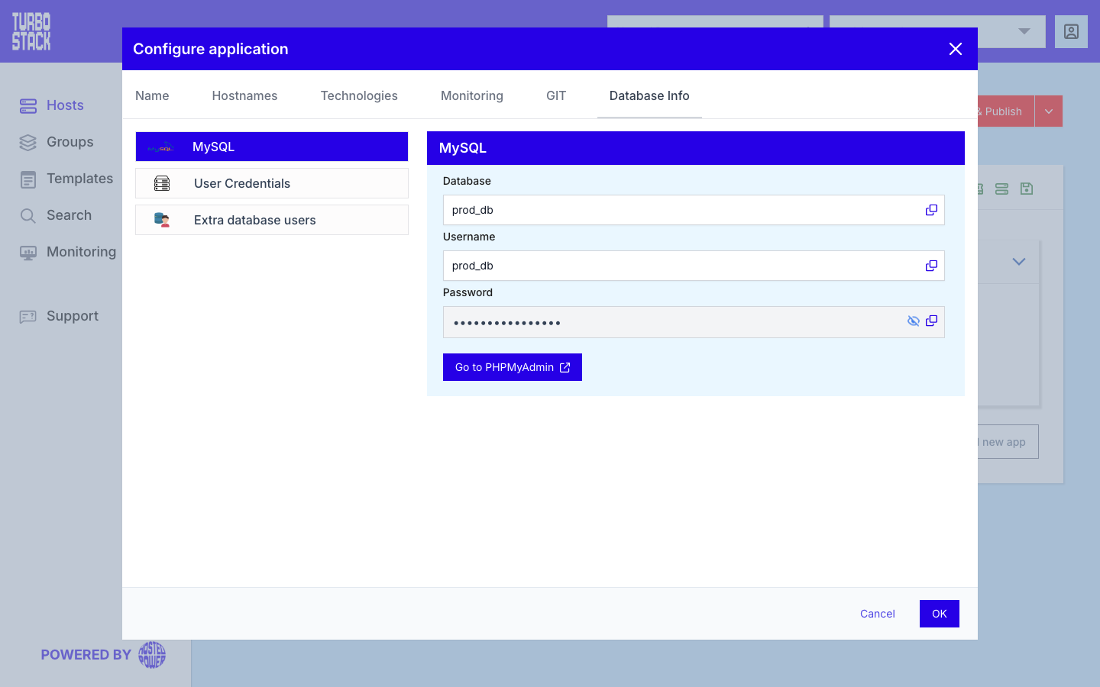Select MySQL in the database list
1100x687 pixels.
pos(272,147)
